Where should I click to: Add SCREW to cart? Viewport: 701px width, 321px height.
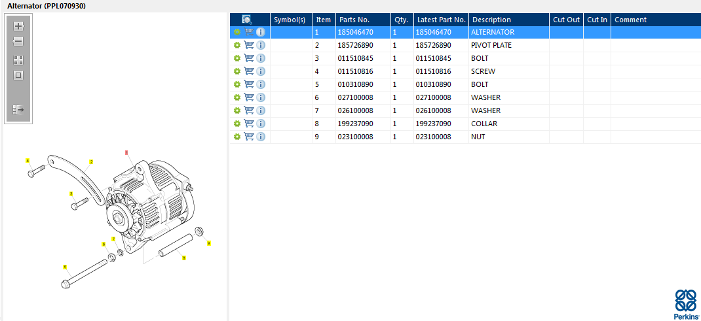(x=249, y=71)
